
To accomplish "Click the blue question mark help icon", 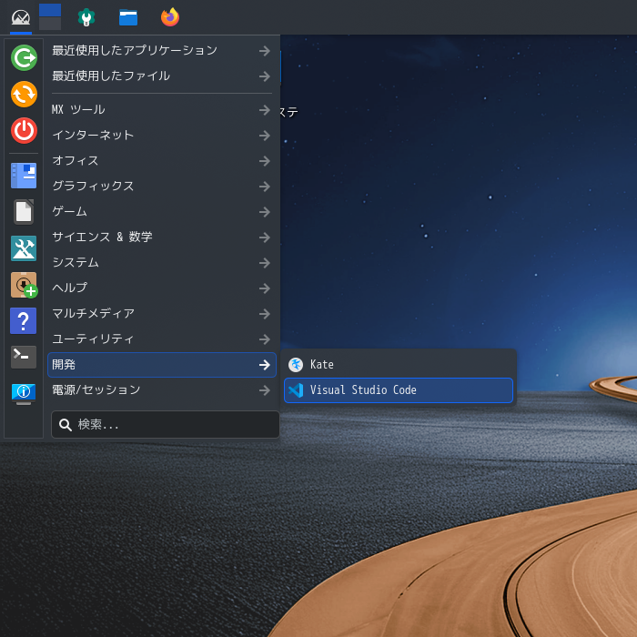I will coord(24,320).
